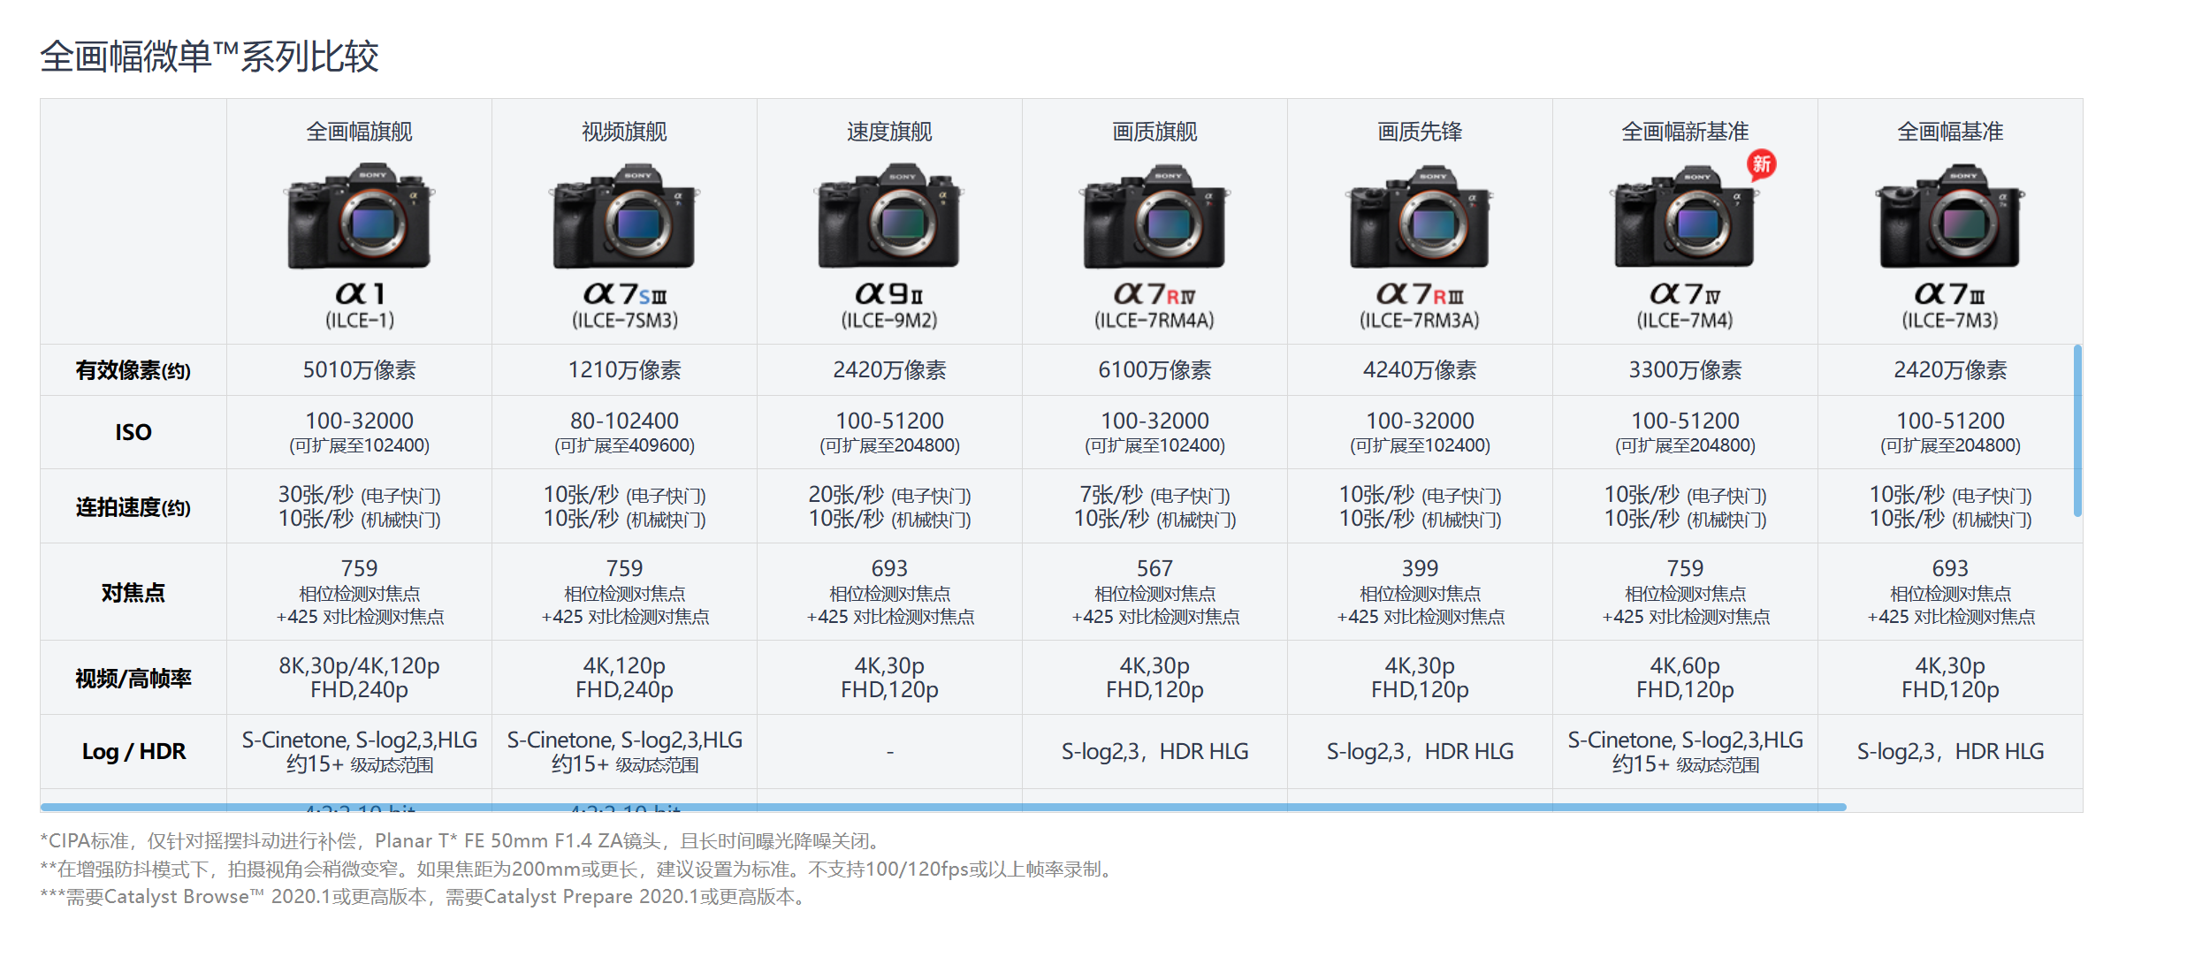Click the red 新 badge on Alpha 7 IV
The image size is (2187, 972).
1761,164
